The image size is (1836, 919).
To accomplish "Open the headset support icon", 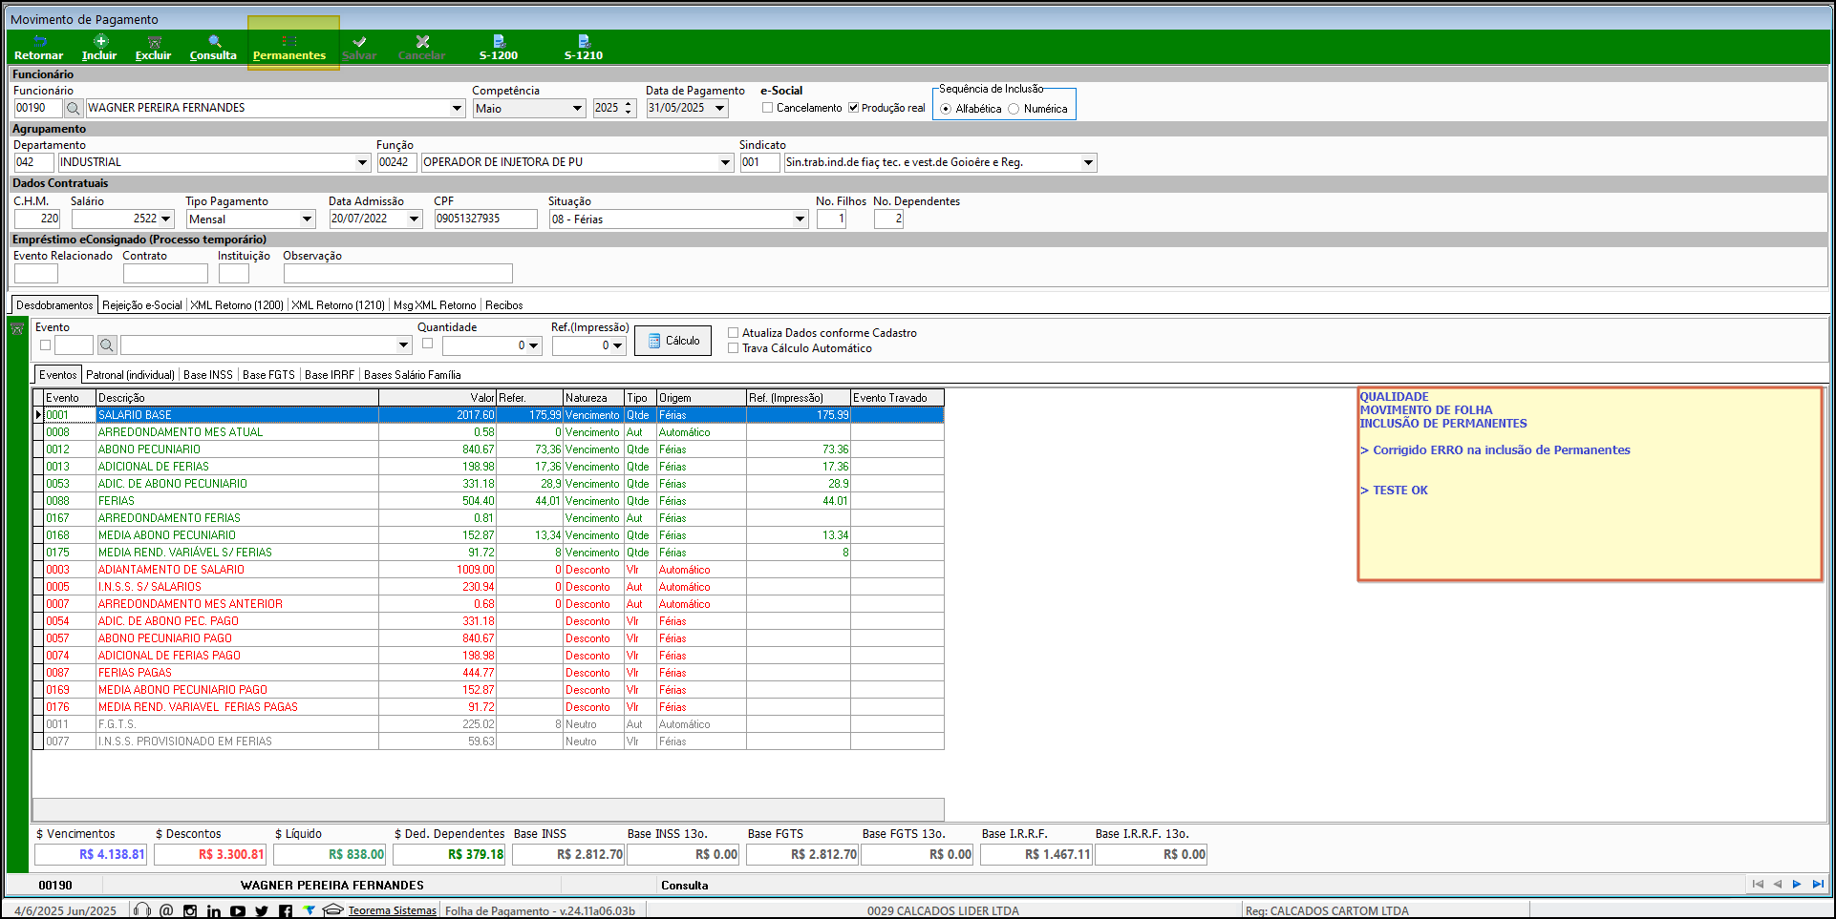I will point(142,910).
